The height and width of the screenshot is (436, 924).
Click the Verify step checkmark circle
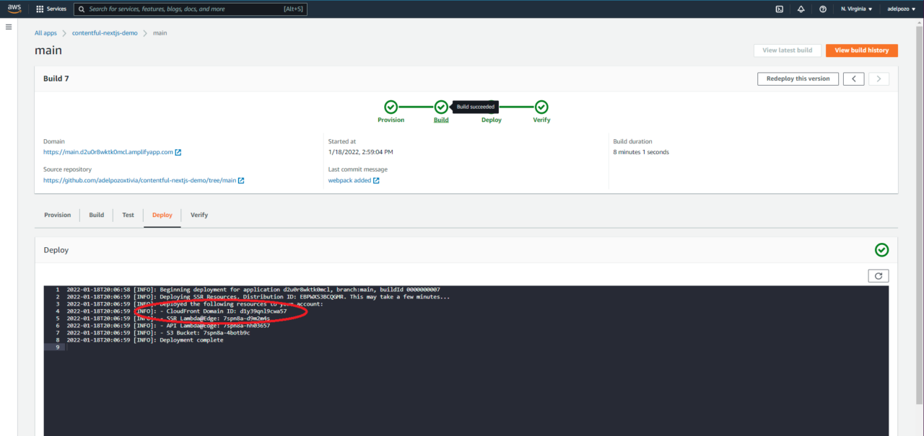point(541,107)
